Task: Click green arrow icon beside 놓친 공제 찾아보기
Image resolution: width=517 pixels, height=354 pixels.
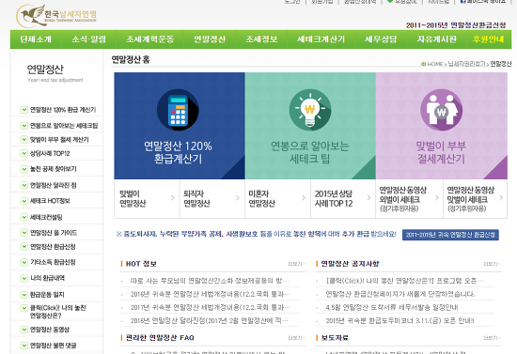Action: [x=23, y=169]
